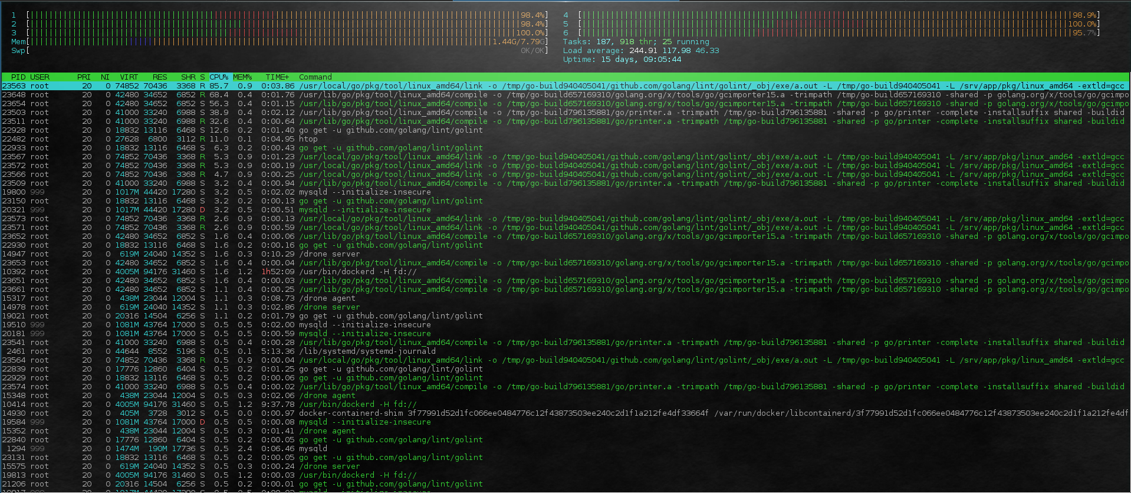This screenshot has width=1131, height=493.
Task: Click the CPU 3 meter bar
Action: [280, 33]
